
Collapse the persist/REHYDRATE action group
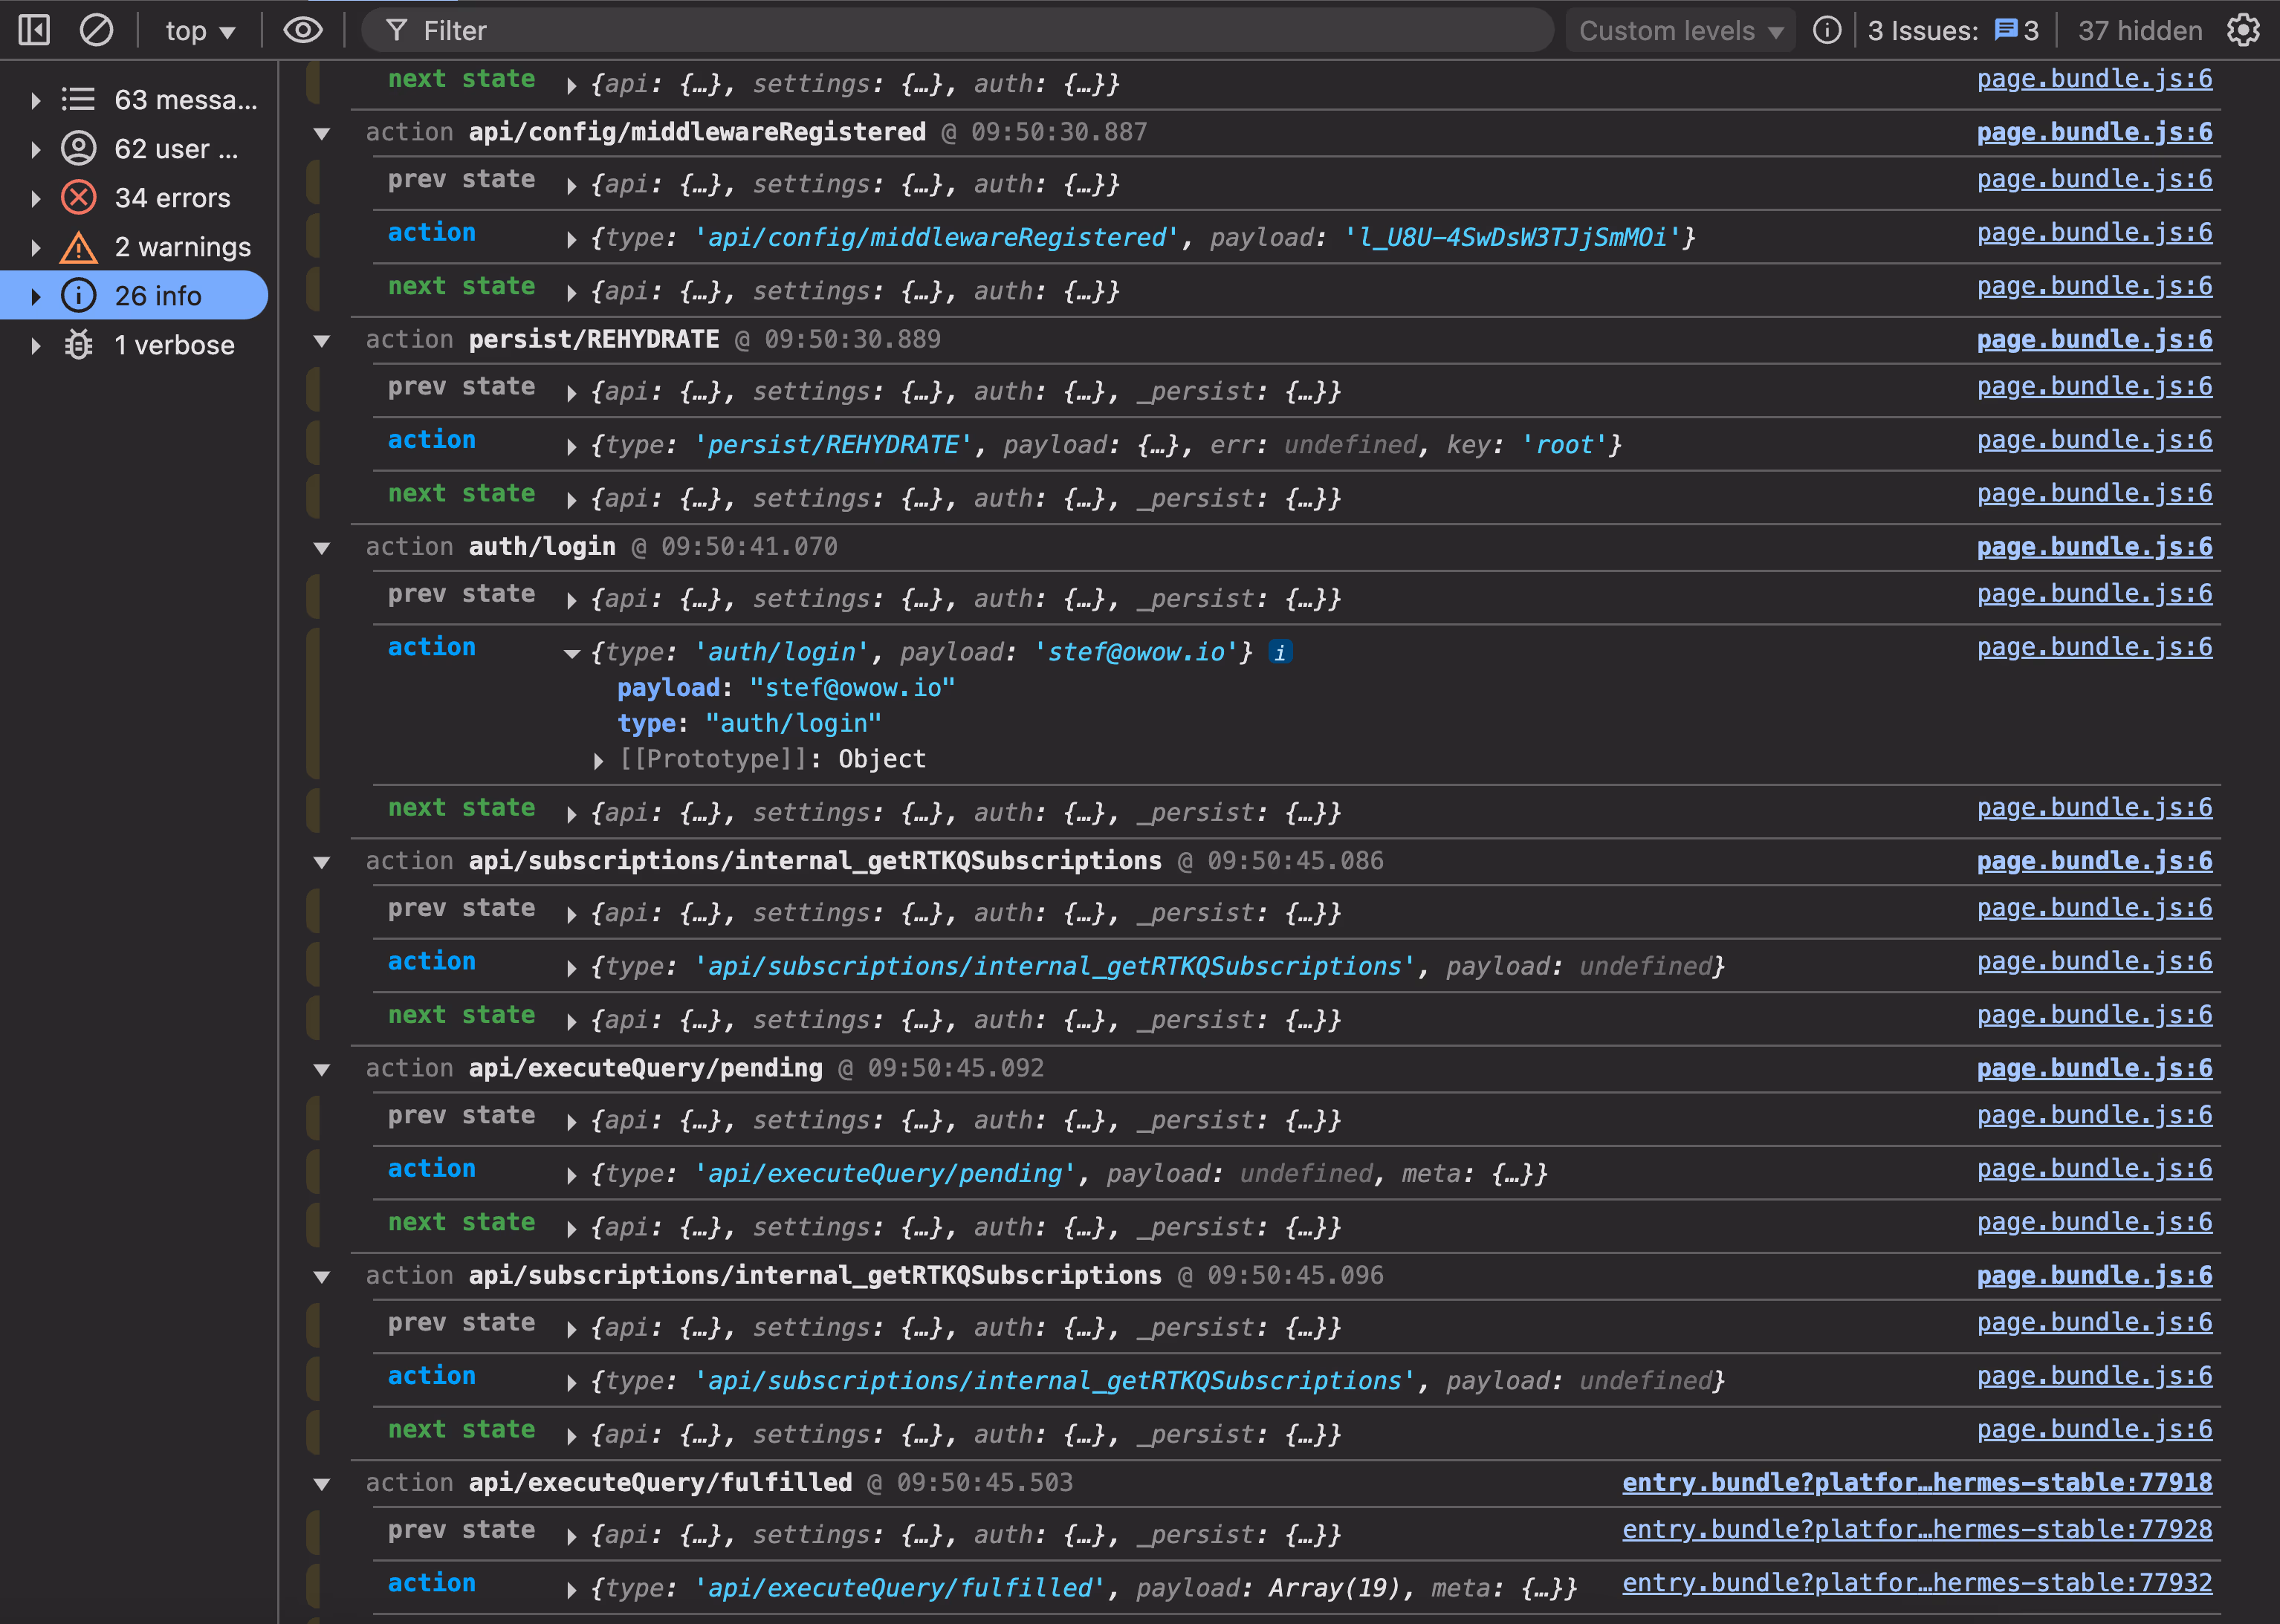click(322, 340)
